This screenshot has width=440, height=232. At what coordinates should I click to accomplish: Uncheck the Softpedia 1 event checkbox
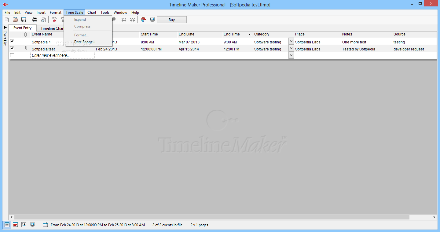pyautogui.click(x=12, y=41)
